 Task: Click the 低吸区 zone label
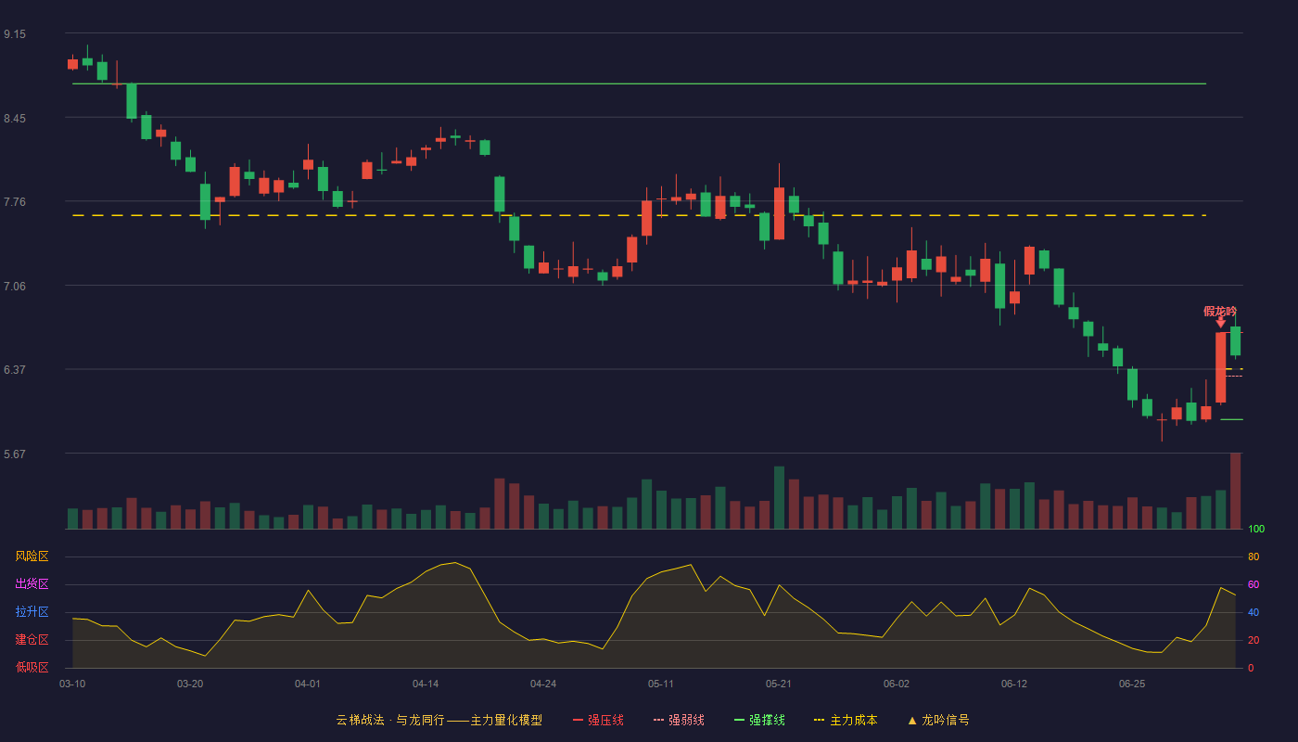tap(32, 667)
